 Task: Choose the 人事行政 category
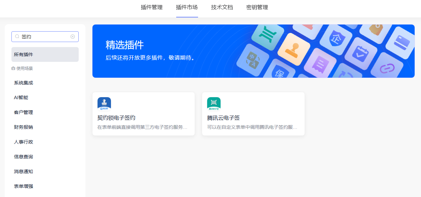pyautogui.click(x=24, y=142)
